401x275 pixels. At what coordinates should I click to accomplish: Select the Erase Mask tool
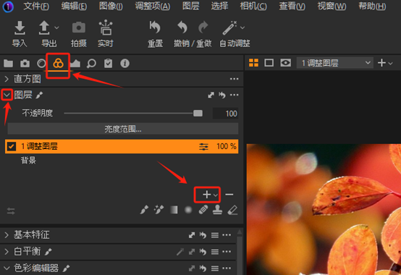pos(233,211)
